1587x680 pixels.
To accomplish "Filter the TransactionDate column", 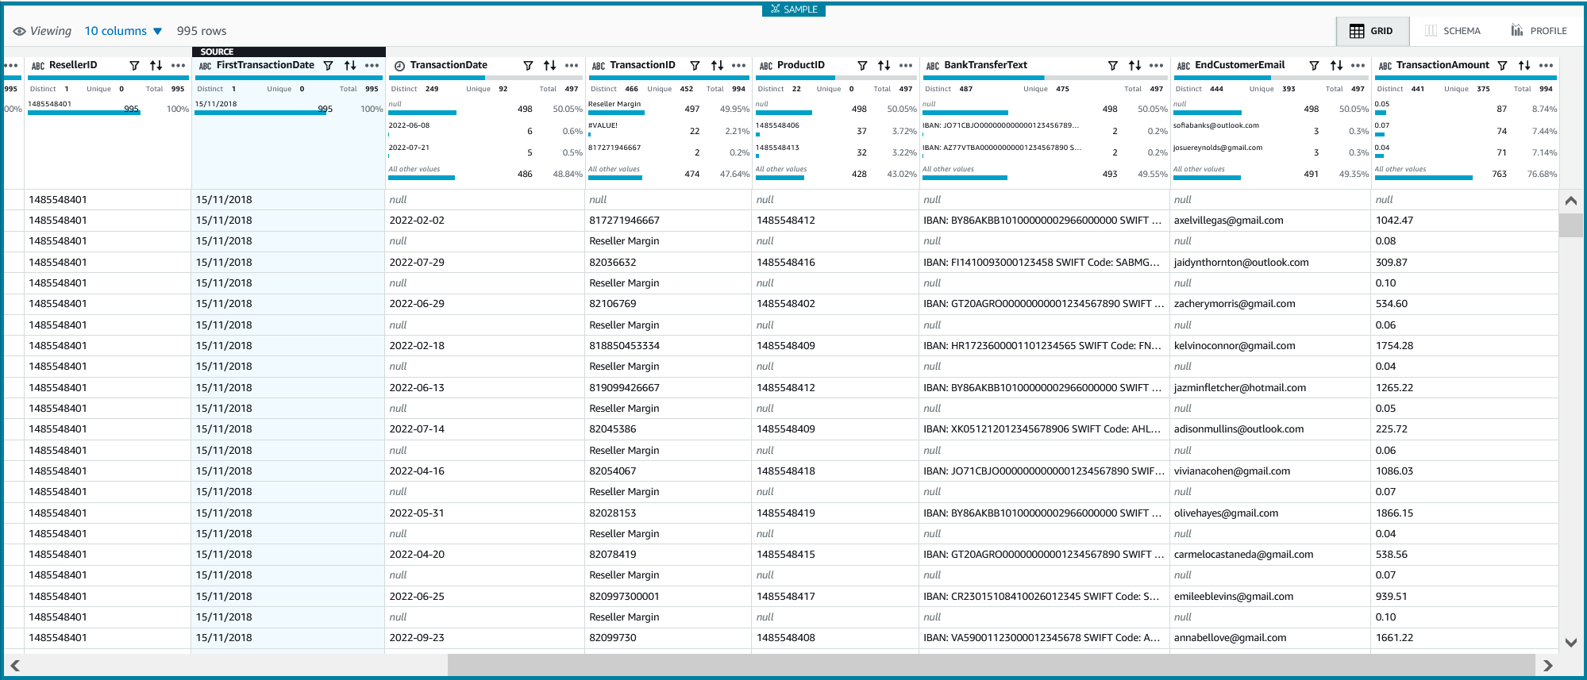I will 528,66.
